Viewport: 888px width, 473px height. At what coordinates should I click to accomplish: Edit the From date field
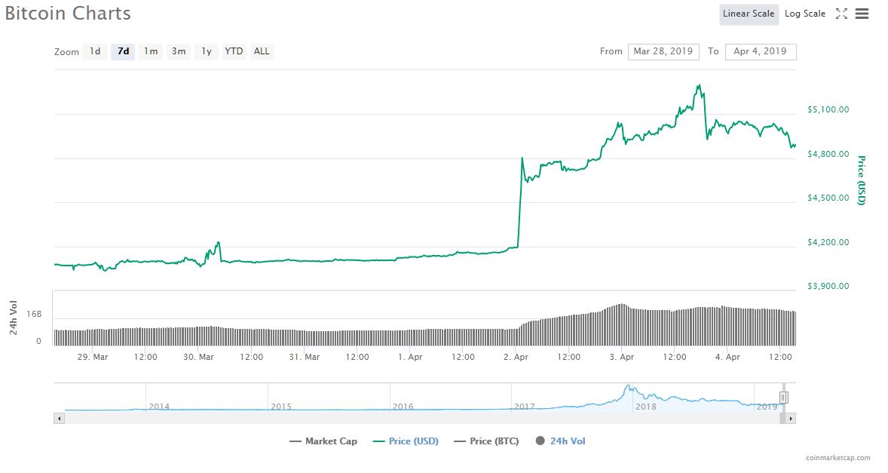[663, 51]
